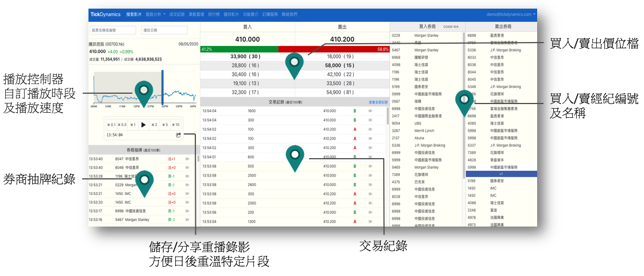The width and height of the screenshot is (644, 276).
Task: Click camera icon in broker 8047 中信里昂 row
Action: coord(188,159)
